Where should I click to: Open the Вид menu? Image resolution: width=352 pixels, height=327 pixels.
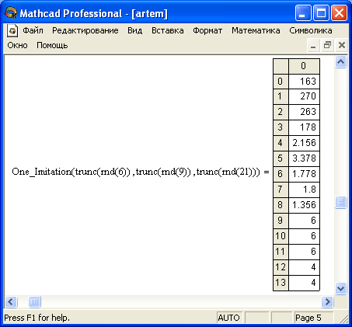(134, 30)
